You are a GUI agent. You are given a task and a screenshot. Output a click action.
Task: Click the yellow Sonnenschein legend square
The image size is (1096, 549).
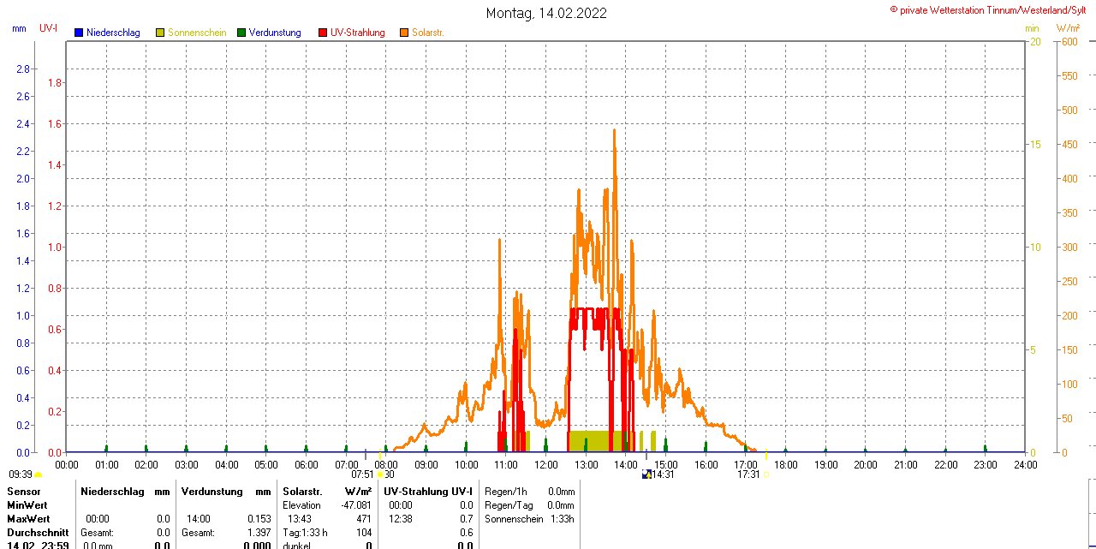coord(160,33)
